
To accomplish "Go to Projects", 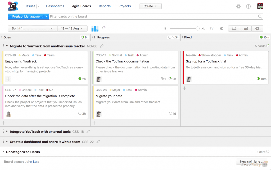I will (x=125, y=6).
